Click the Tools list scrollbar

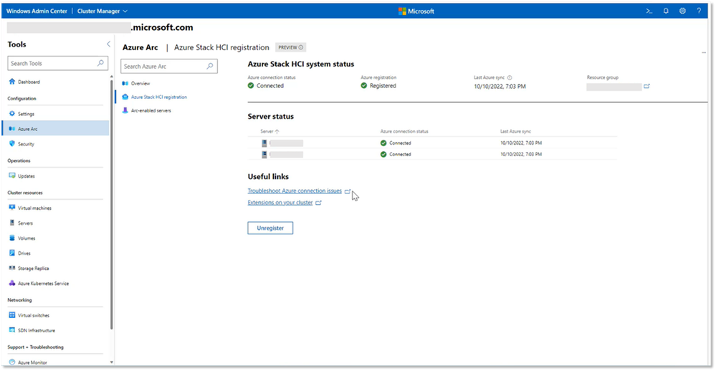pos(111,205)
